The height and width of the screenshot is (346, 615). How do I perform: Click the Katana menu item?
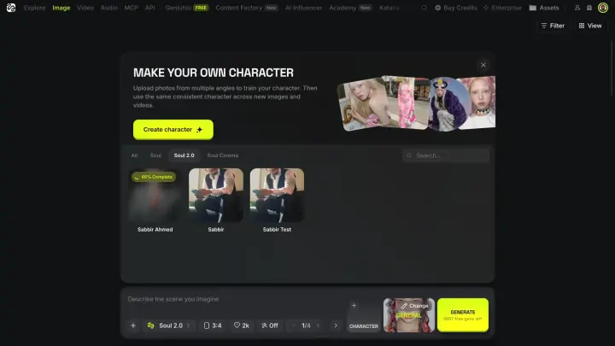click(389, 8)
